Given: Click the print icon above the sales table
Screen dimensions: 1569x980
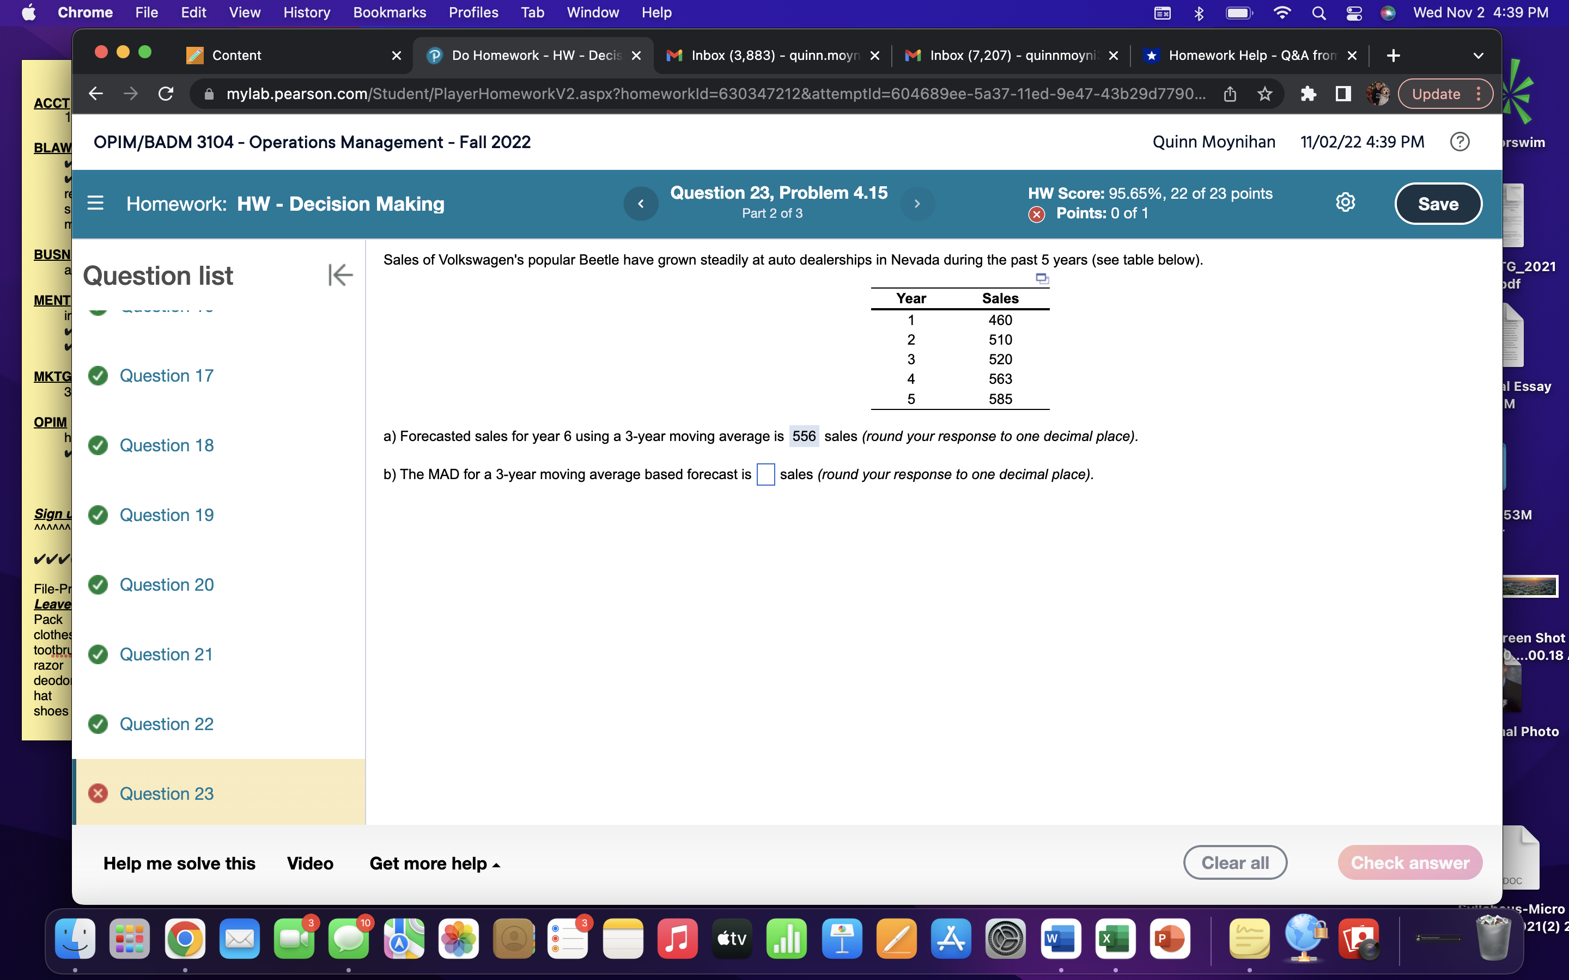Looking at the screenshot, I should (1043, 279).
